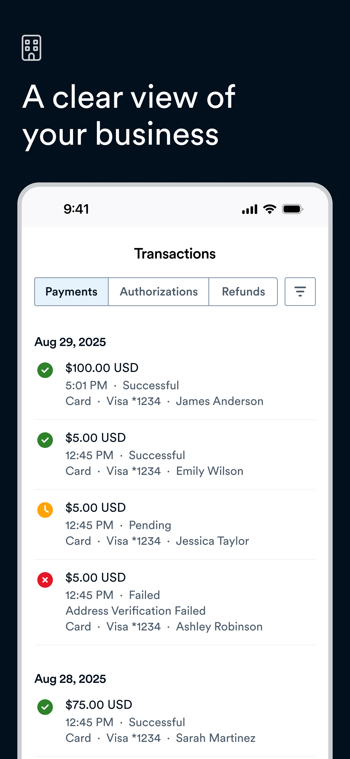This screenshot has width=350, height=759.
Task: Tap the Wi-Fi icon in status bar
Action: 270,209
